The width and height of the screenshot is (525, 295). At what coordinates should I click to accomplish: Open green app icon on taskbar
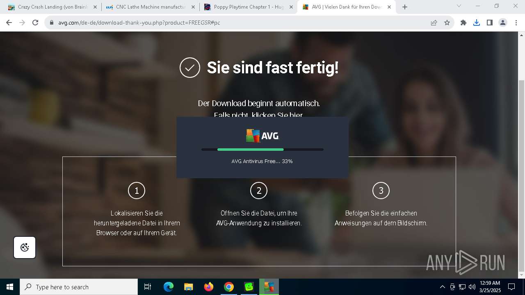(249, 287)
